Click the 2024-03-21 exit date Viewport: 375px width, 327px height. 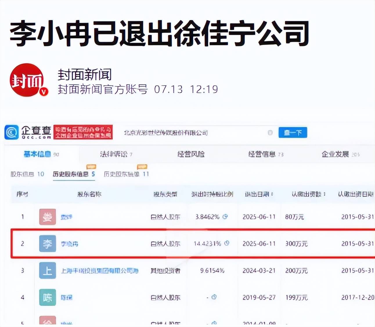259,270
